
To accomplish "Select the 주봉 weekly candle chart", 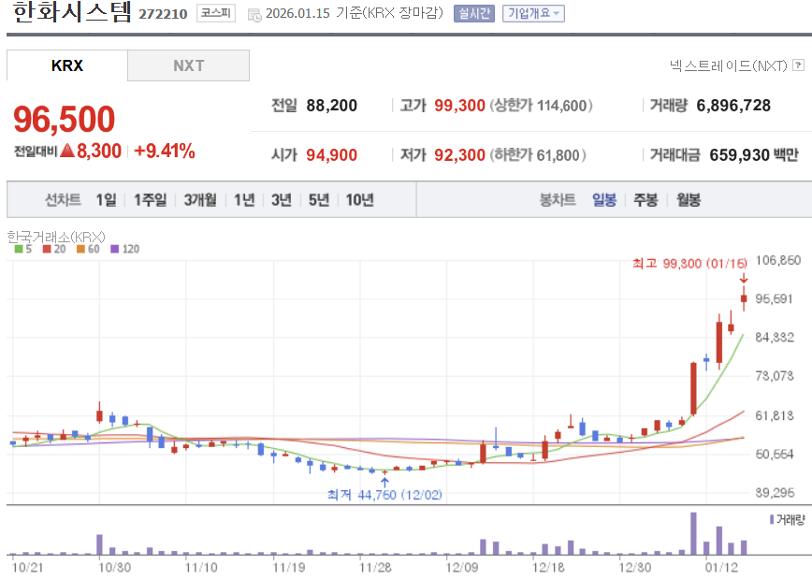I will 645,200.
